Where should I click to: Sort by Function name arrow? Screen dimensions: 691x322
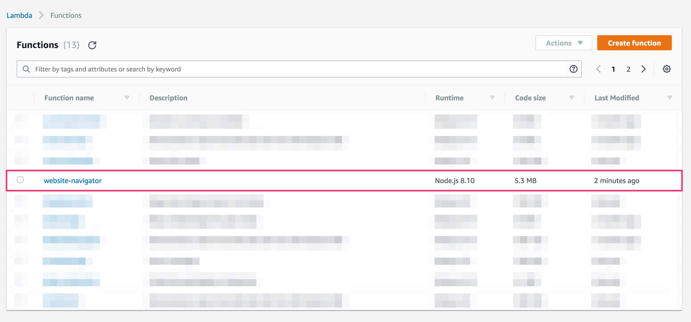pyautogui.click(x=127, y=98)
